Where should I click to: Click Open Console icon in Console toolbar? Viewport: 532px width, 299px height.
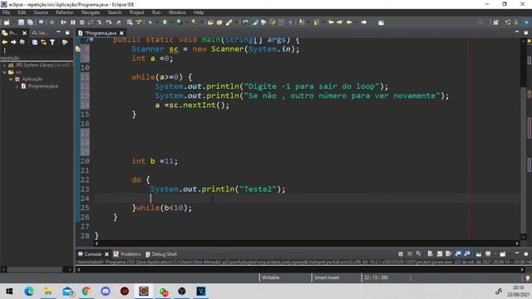tap(502, 254)
